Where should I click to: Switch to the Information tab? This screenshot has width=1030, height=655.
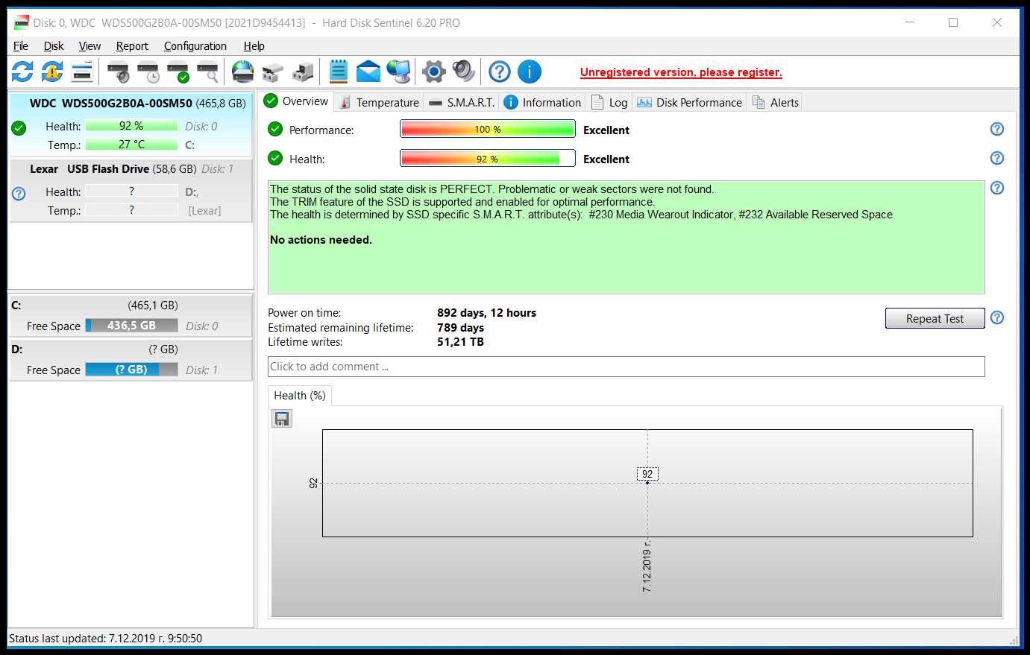[x=542, y=103]
